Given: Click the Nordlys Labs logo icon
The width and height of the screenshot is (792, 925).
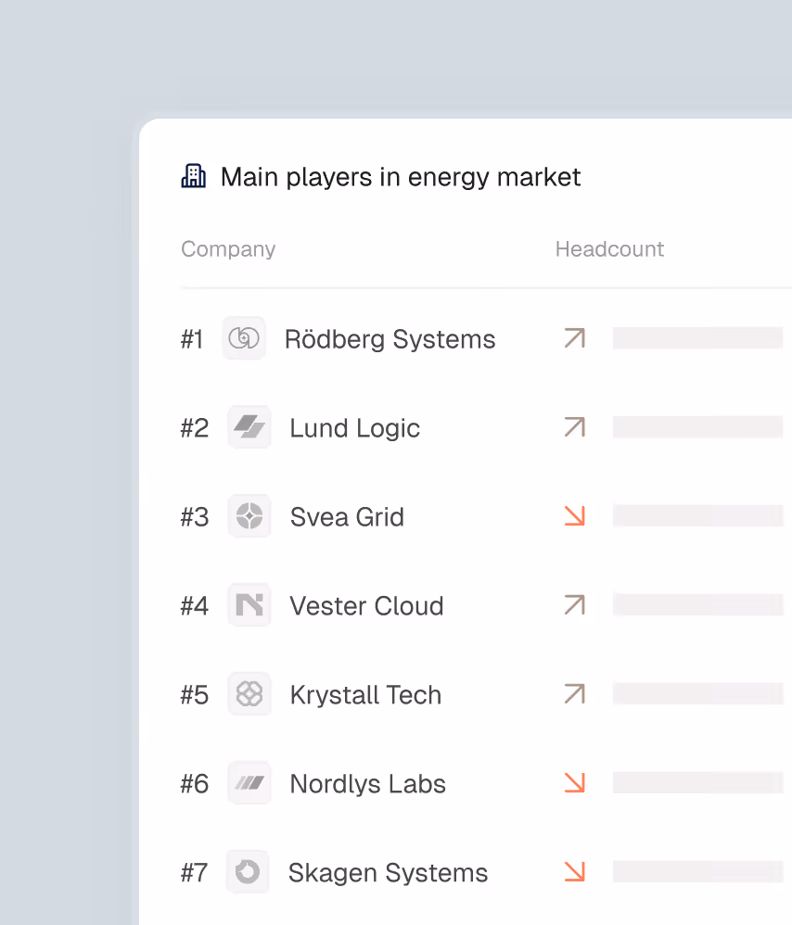Looking at the screenshot, I should tap(249, 783).
